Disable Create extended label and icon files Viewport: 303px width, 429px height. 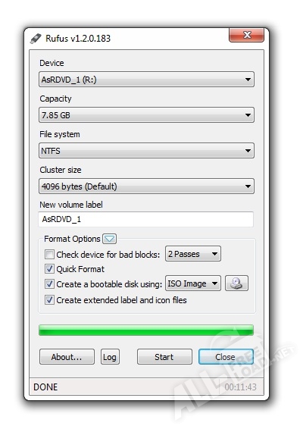(49, 300)
